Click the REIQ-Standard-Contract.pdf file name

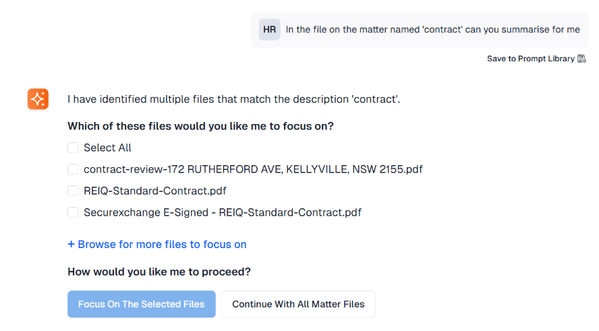pyautogui.click(x=154, y=191)
